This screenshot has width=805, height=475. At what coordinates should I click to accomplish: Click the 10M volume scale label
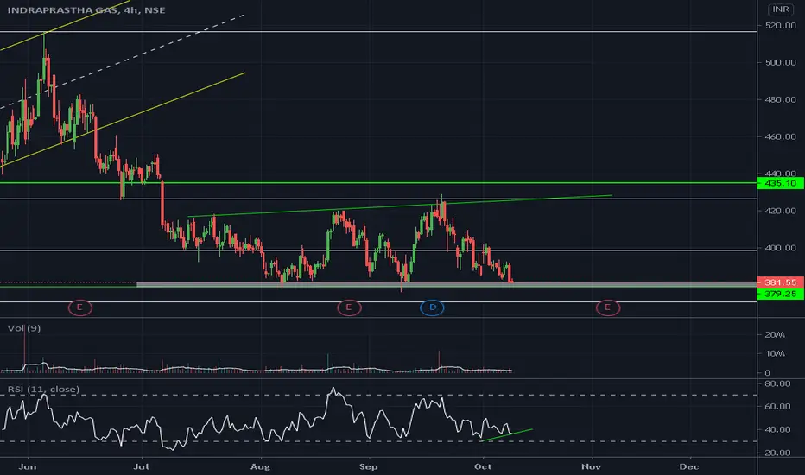click(x=775, y=354)
